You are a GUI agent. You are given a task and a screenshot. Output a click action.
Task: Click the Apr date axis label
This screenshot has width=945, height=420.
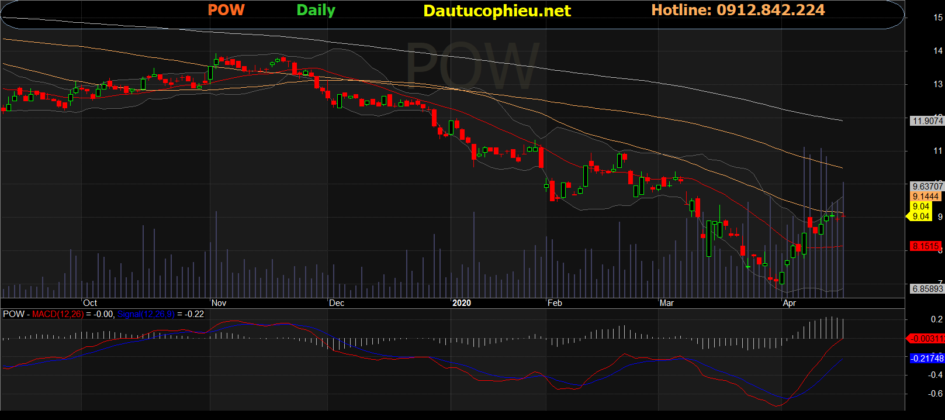tap(790, 303)
